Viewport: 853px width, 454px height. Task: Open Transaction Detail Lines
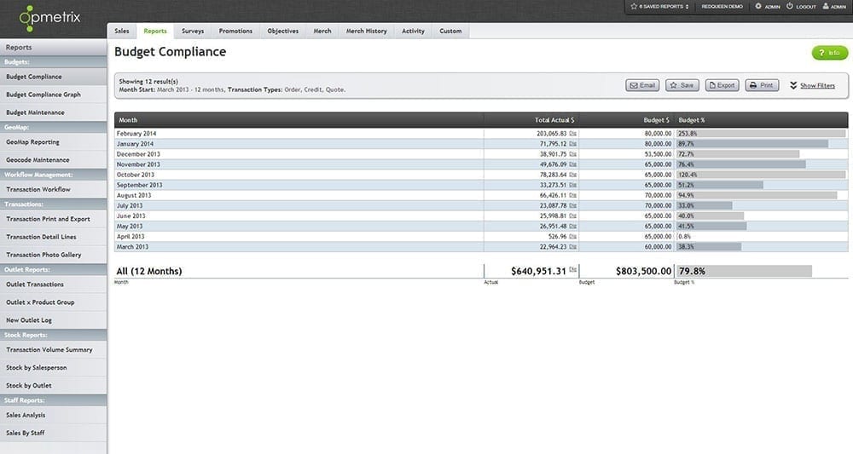pyautogui.click(x=53, y=237)
